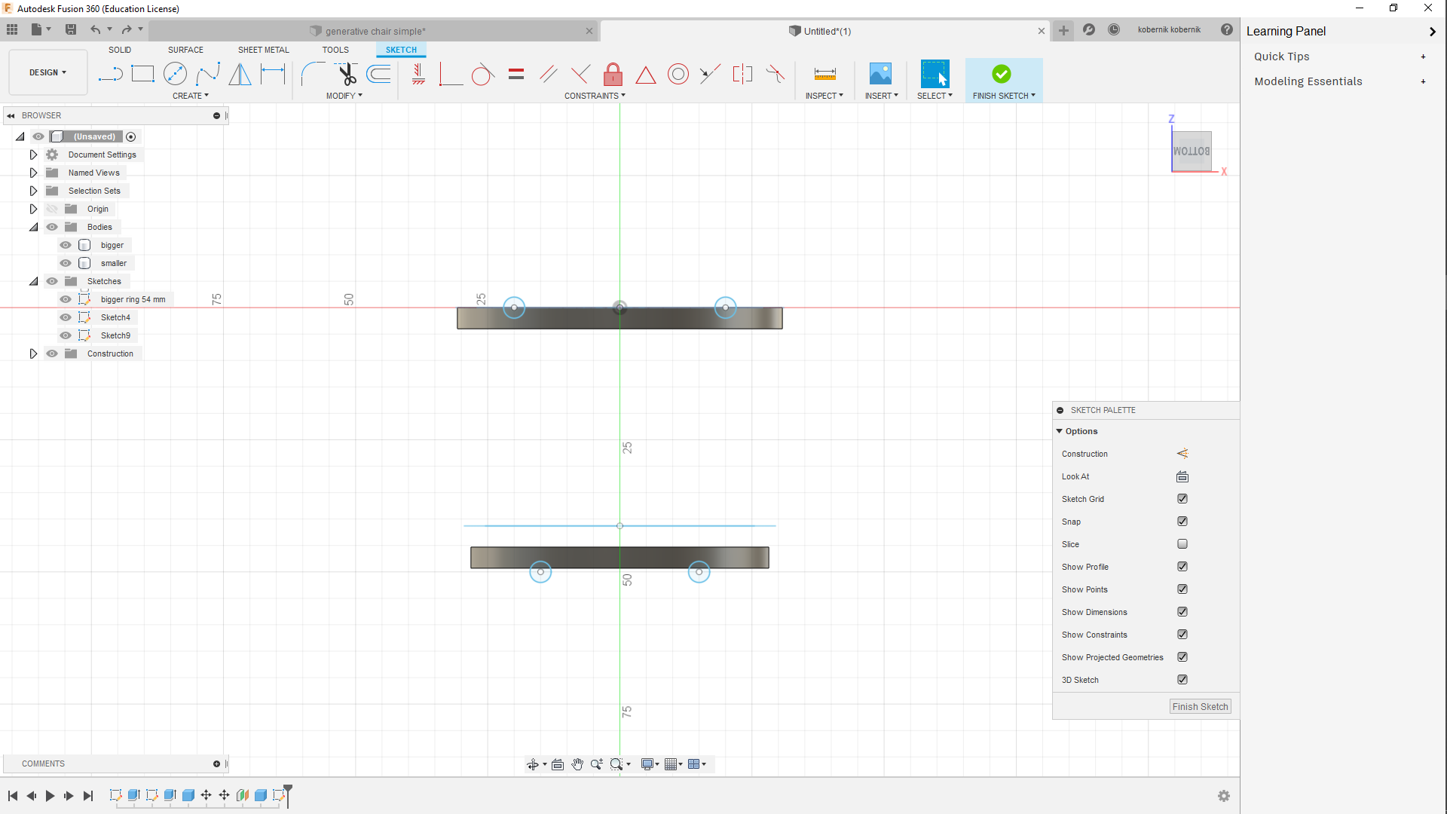Hide the body named smaller
The width and height of the screenshot is (1447, 814).
point(66,262)
